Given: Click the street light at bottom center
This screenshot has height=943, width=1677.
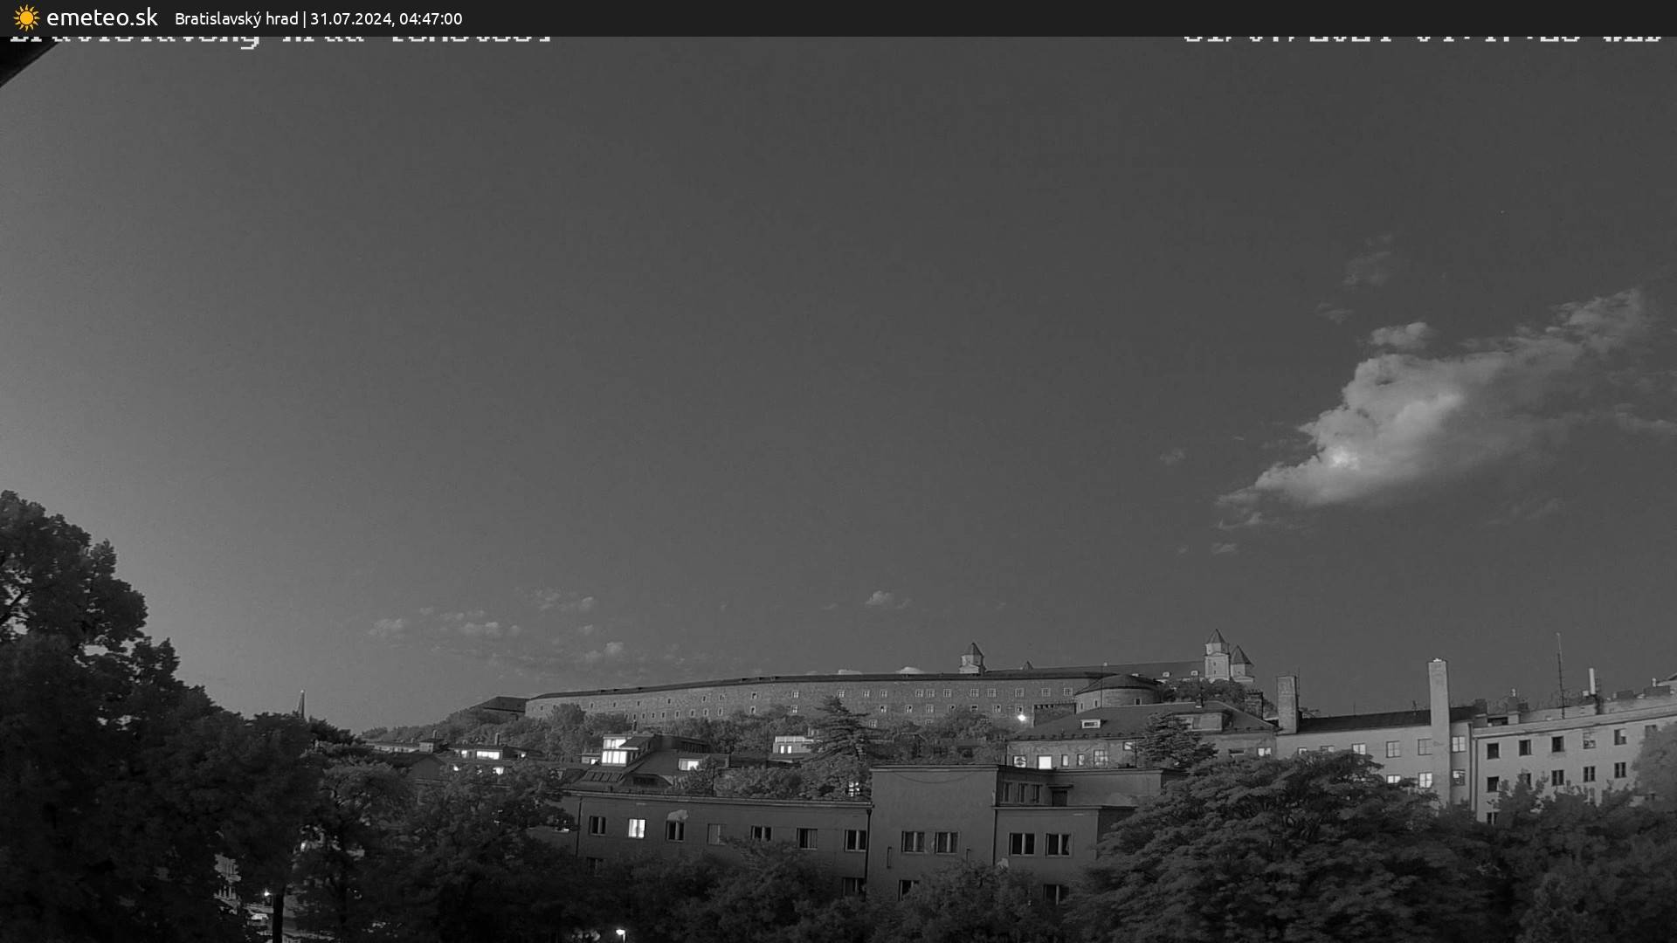Looking at the screenshot, I should (619, 933).
